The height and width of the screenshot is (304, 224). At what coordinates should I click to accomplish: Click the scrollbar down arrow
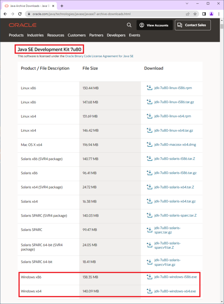pyautogui.click(x=222, y=302)
